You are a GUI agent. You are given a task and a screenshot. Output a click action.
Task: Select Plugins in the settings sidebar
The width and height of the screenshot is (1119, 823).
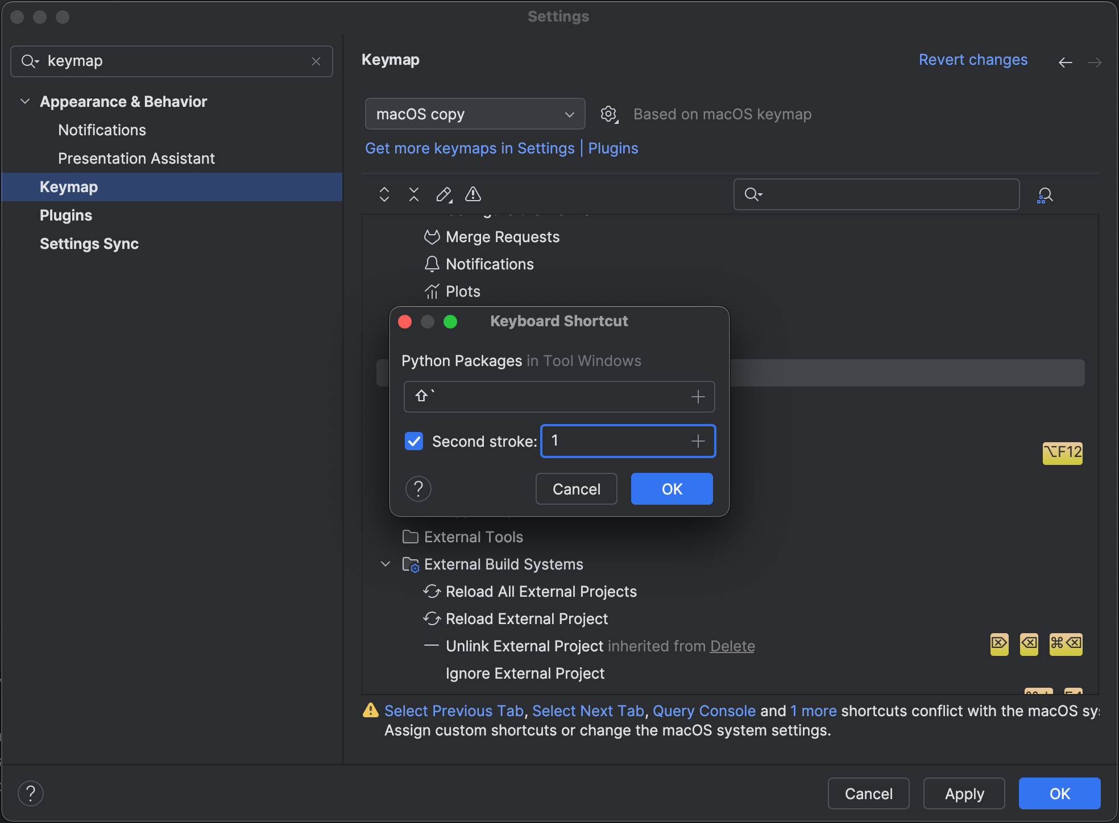tap(65, 215)
